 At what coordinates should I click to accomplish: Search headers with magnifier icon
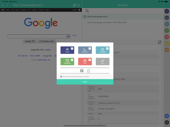pyautogui.click(x=87, y=11)
